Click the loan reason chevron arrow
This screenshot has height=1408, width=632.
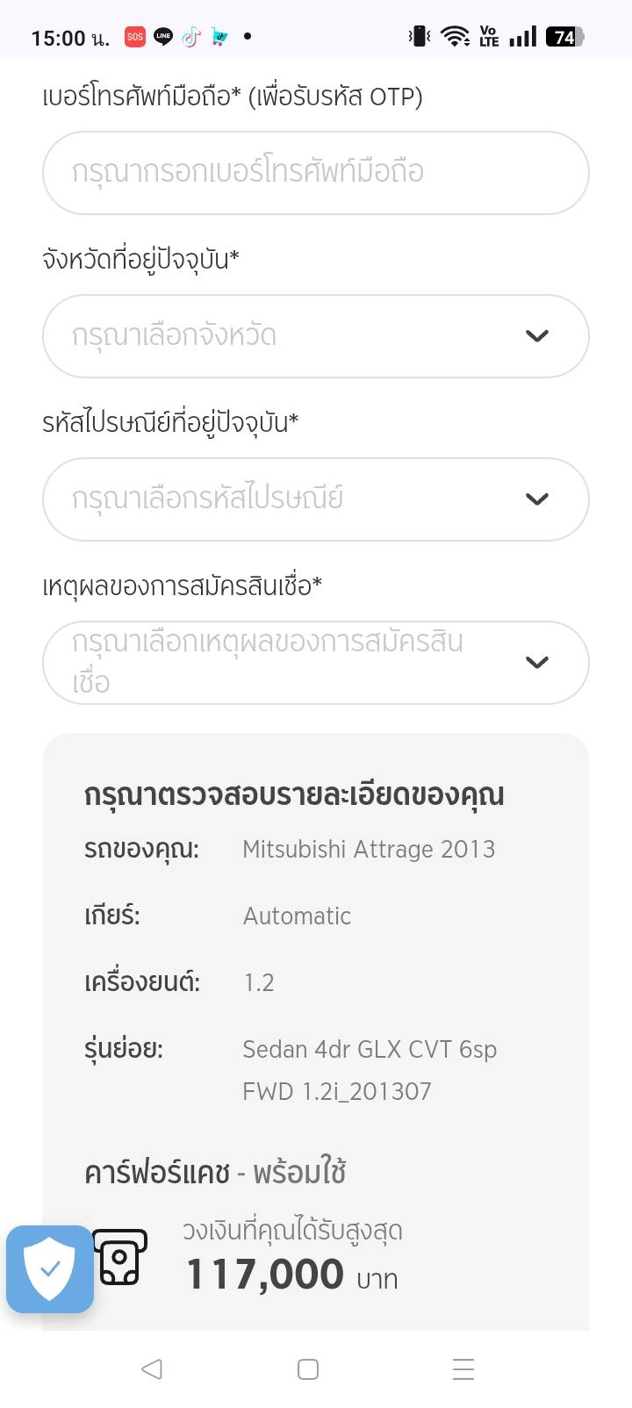536,663
